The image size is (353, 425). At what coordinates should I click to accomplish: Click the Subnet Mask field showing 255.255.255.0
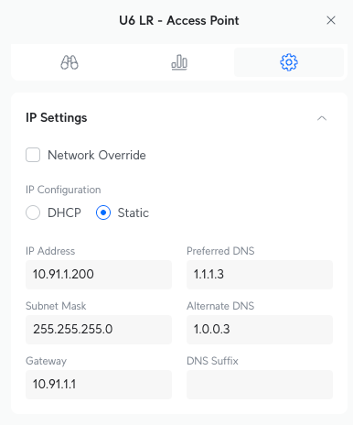(99, 330)
